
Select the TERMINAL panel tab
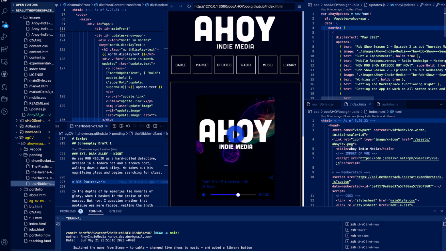point(96,211)
